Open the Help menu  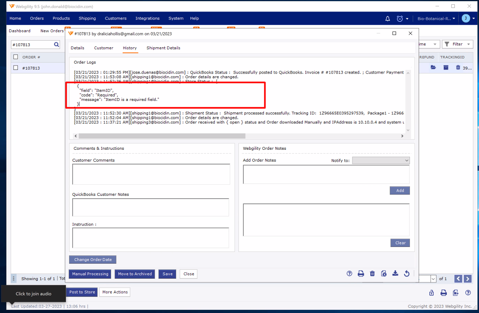coord(194,18)
